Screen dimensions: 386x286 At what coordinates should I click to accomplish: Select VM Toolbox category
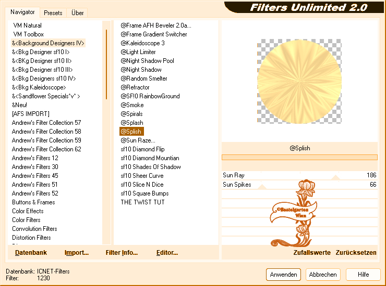[x=28, y=34]
